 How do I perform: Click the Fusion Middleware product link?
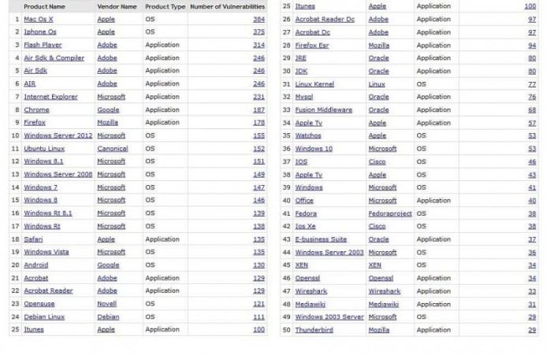323,109
